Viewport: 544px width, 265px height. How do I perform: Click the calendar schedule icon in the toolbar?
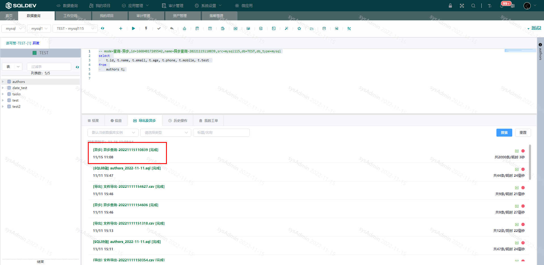(x=210, y=29)
